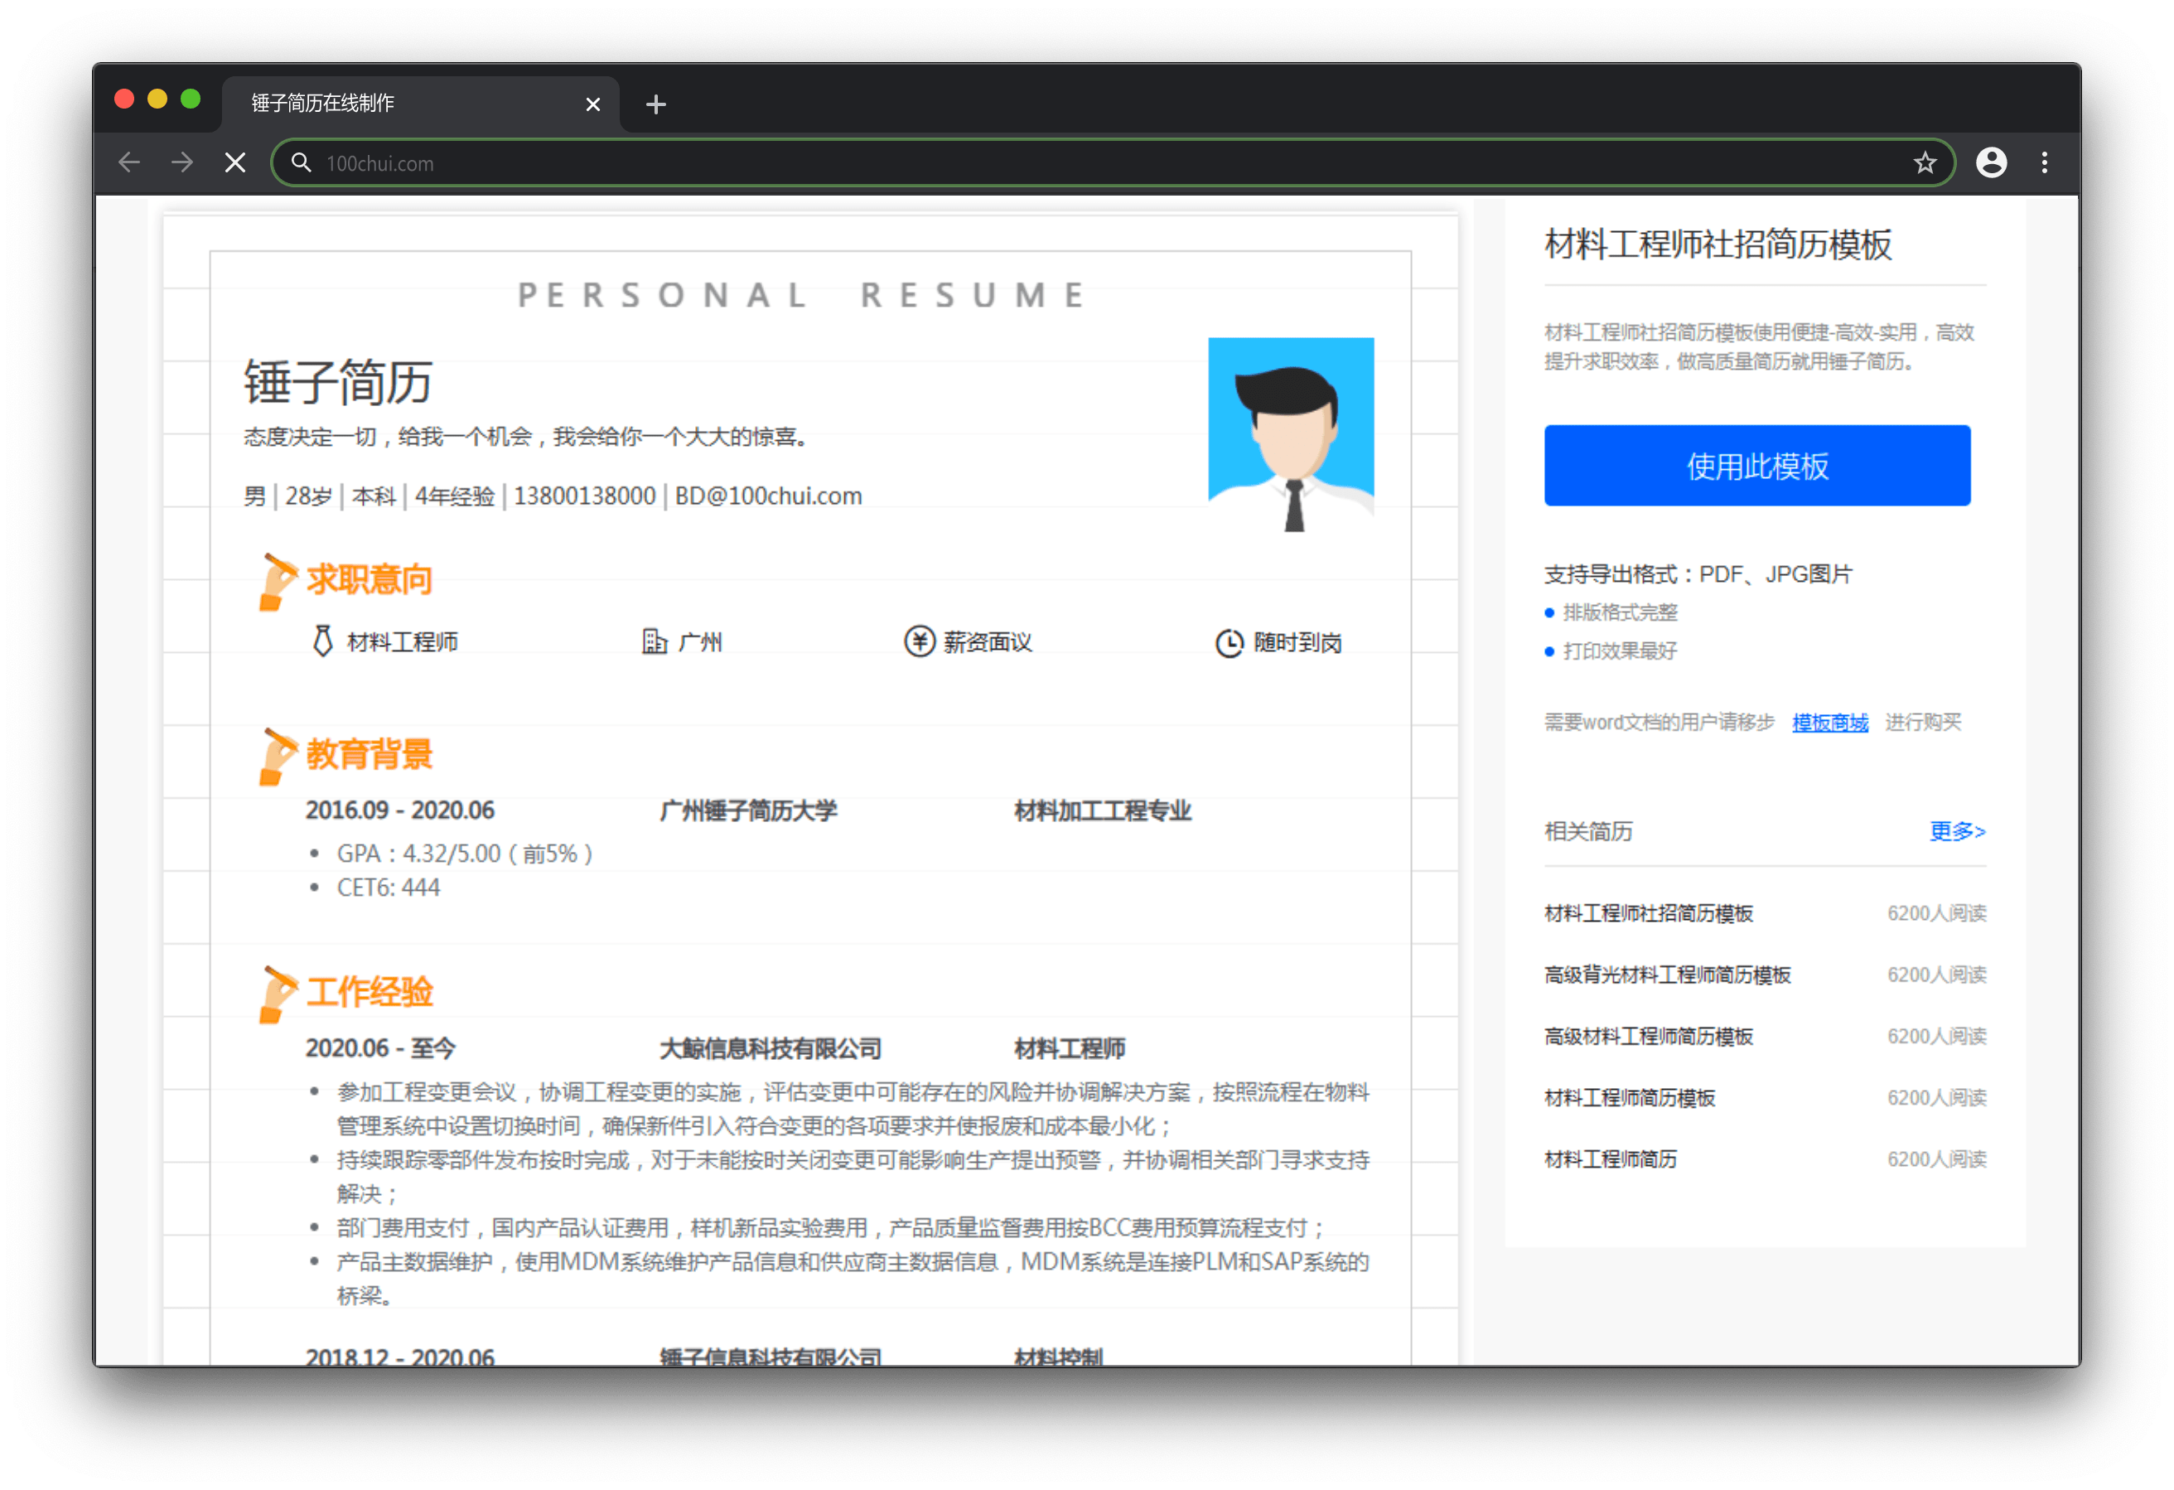Viewport: 2174px width, 1490px height.
Task: Open the browser three-dot menu
Action: [x=2044, y=163]
